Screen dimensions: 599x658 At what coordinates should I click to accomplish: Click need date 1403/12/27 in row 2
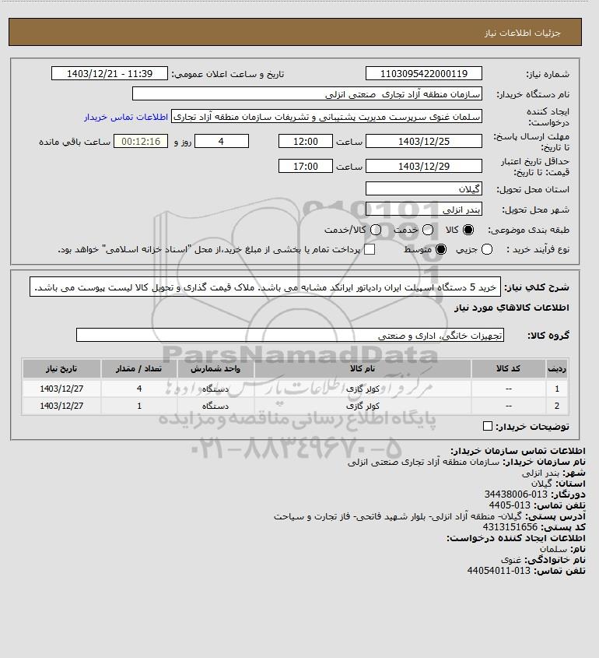pyautogui.click(x=61, y=406)
